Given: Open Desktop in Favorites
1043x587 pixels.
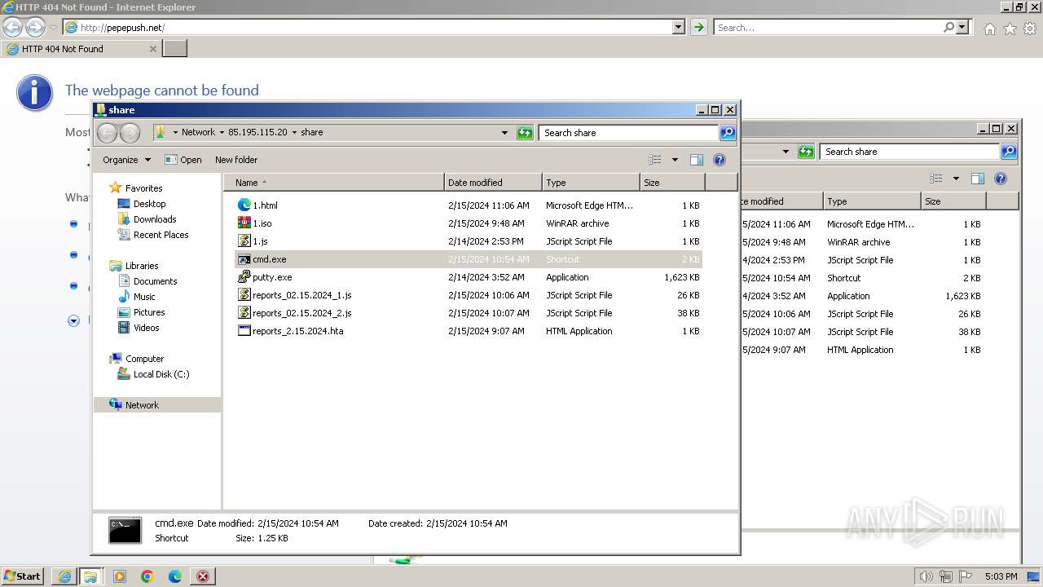Looking at the screenshot, I should point(142,204).
